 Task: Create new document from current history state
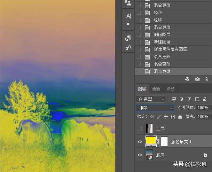[x=187, y=79]
